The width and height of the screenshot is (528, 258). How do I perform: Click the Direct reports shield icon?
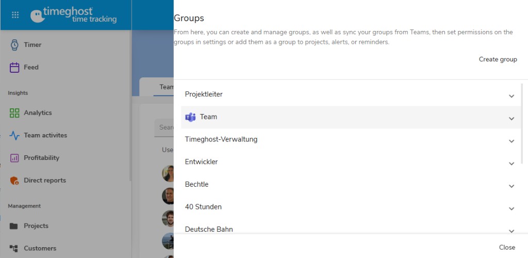coord(14,181)
